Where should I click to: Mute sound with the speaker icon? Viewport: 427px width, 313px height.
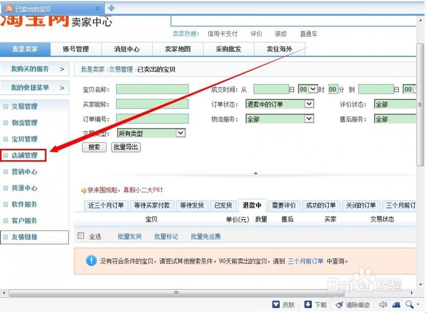pyautogui.click(x=383, y=304)
